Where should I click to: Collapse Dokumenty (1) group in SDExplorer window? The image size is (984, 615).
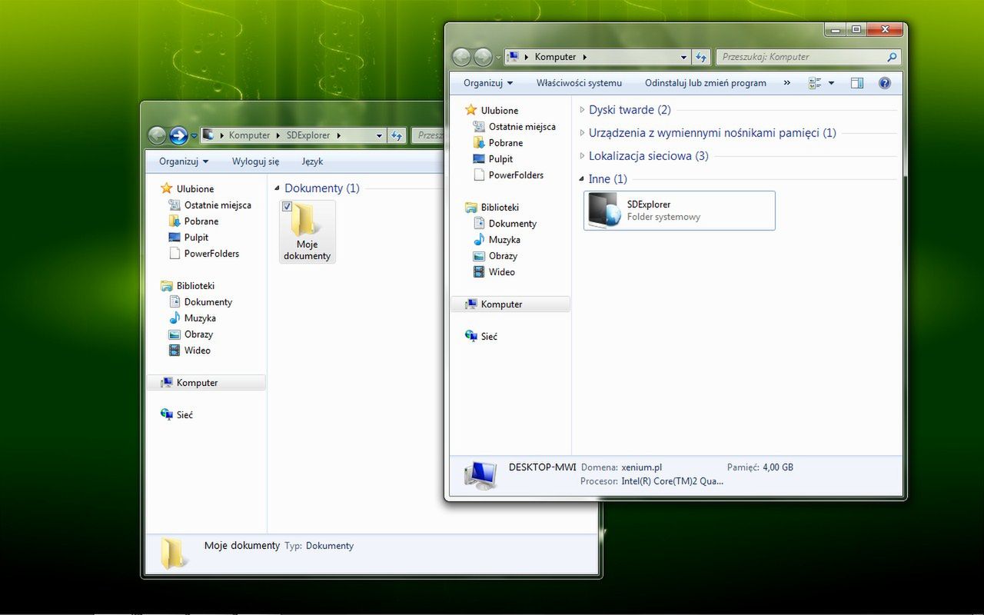(278, 188)
